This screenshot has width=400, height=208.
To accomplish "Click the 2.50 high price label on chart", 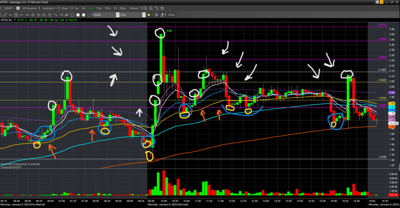I will (169, 30).
